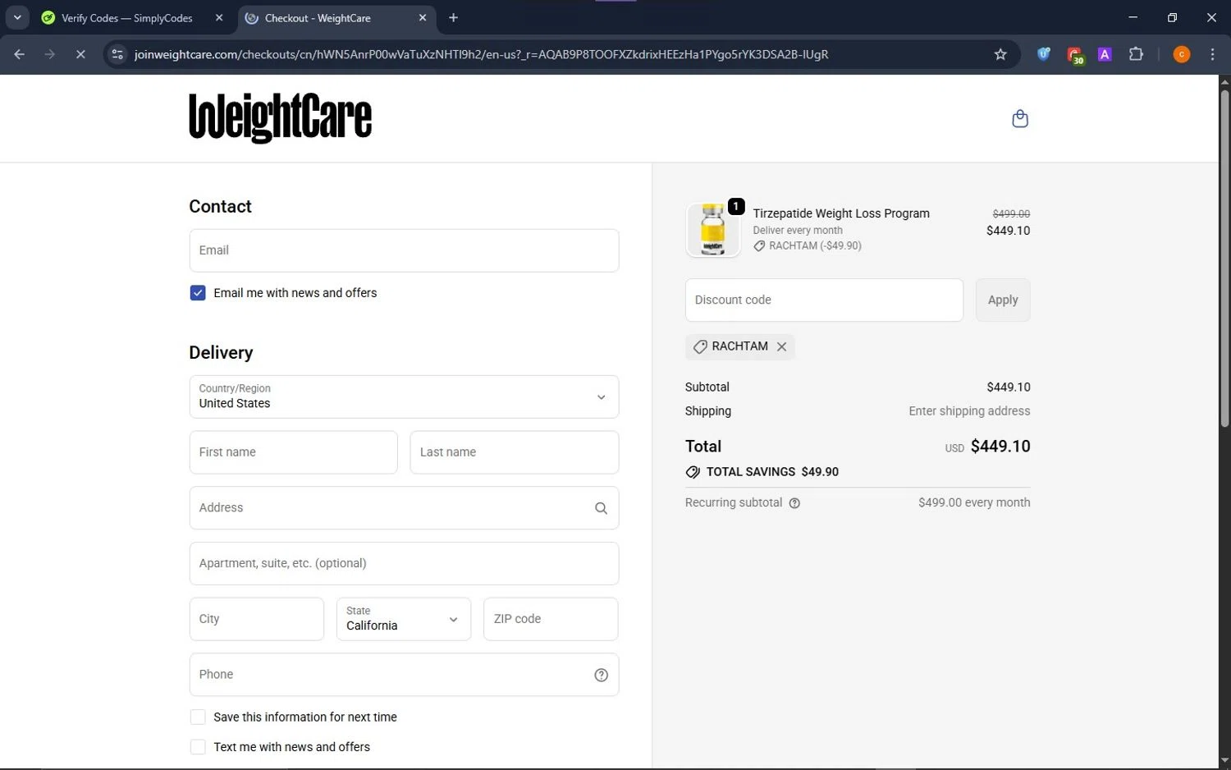
Task: Click the TOTAL SAVINGS $49.90 text
Action: click(x=772, y=472)
